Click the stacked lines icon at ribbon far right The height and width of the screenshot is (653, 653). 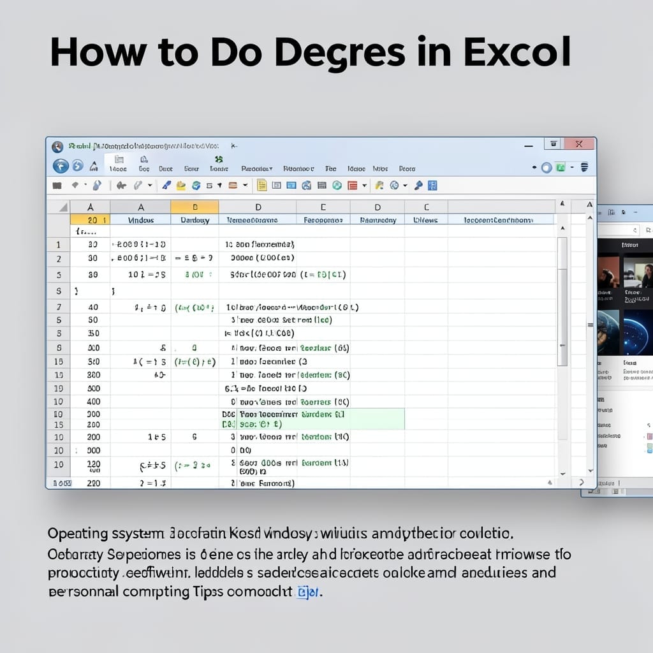point(585,167)
